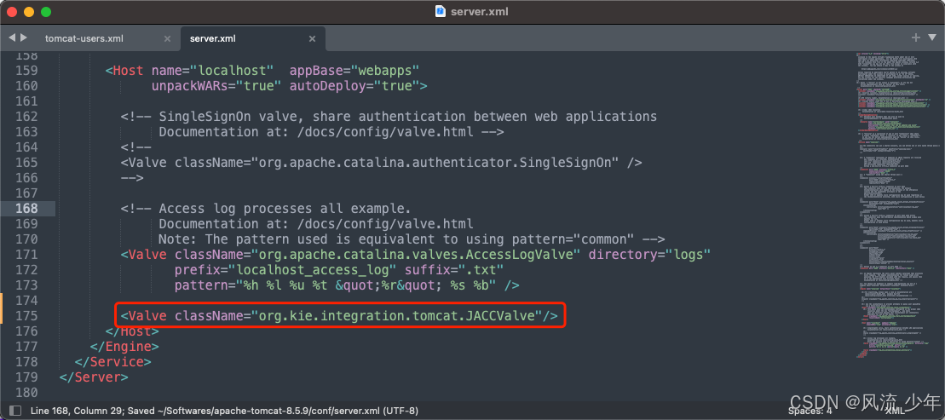Screen dimensions: 945x420
Task: Click line number 159 in gutter
Action: coord(26,70)
